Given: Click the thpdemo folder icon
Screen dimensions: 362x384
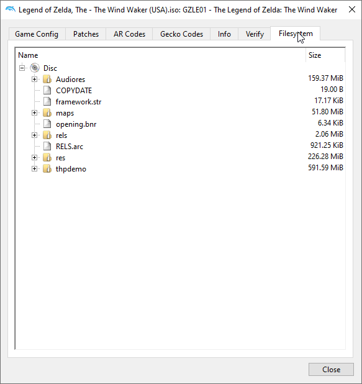Looking at the screenshot, I should (47, 169).
